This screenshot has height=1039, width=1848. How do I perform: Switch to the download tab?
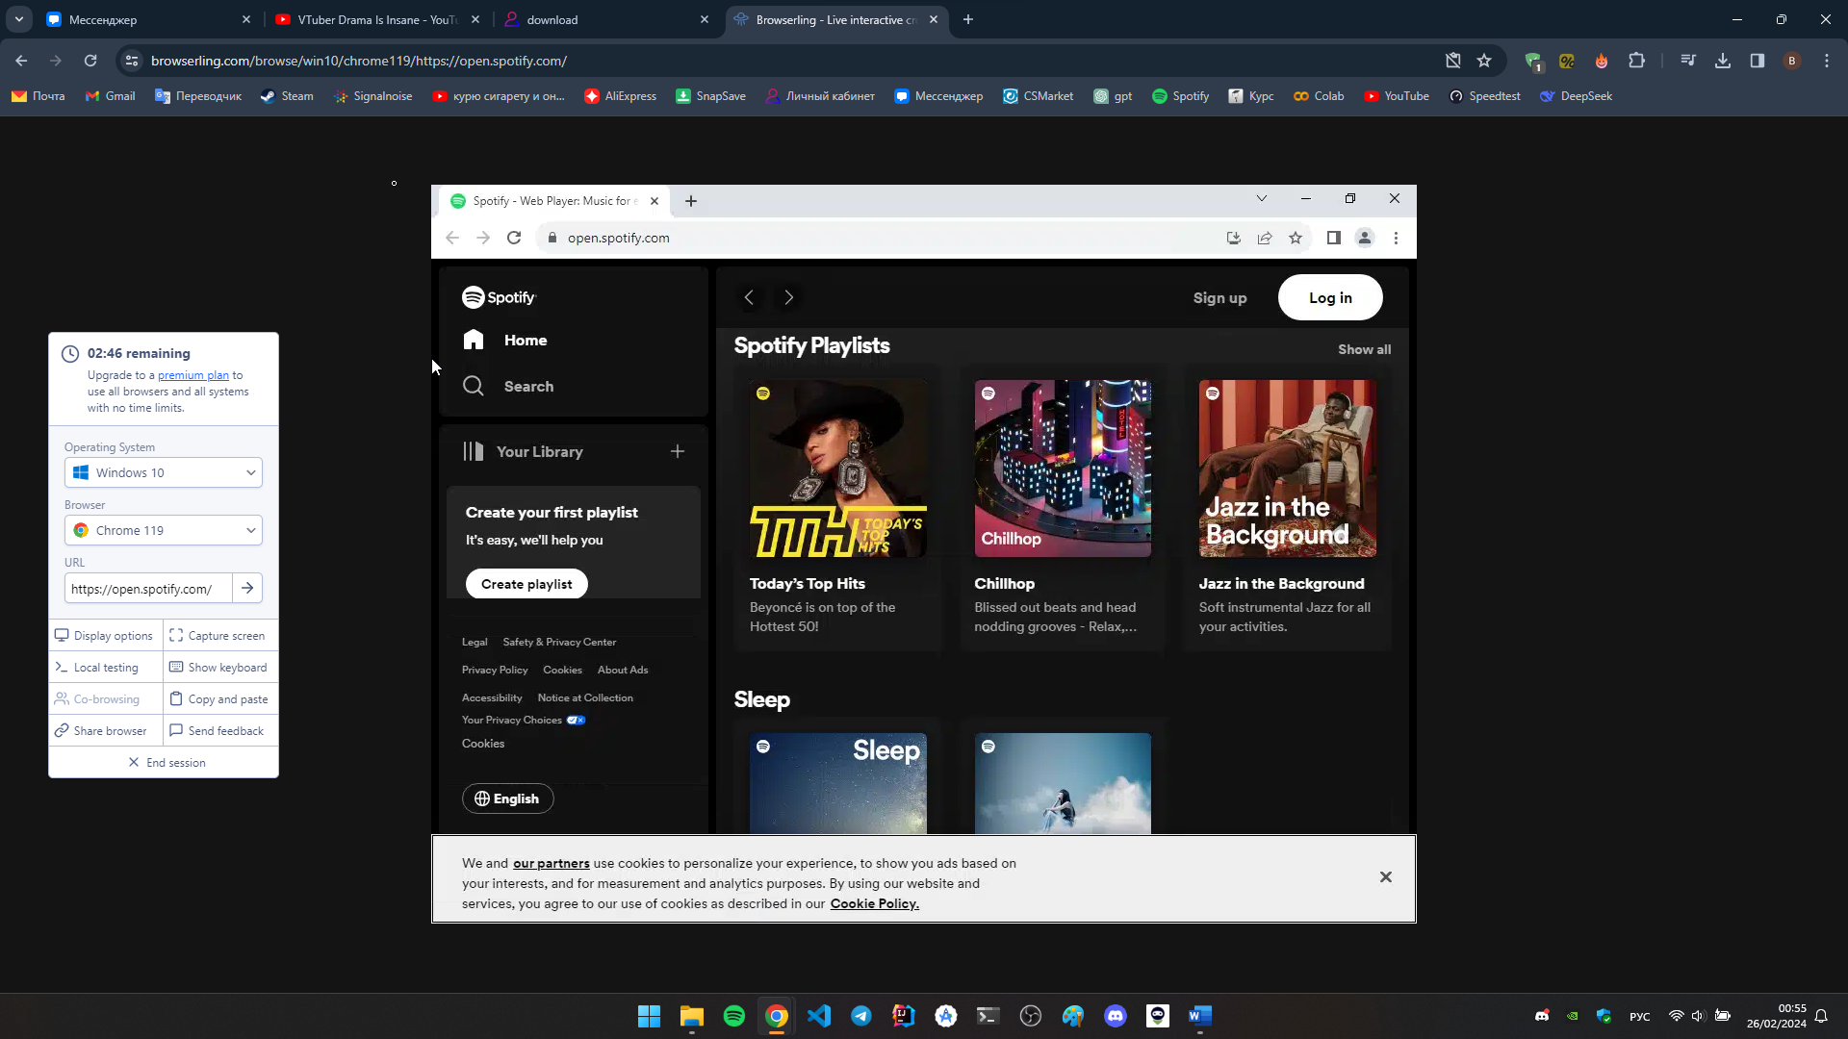coord(607,19)
